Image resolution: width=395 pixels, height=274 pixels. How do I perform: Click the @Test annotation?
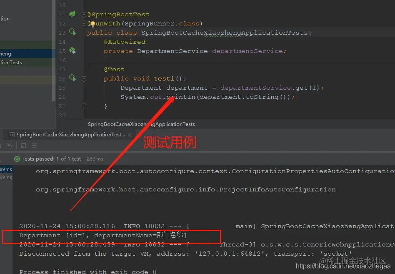point(114,69)
